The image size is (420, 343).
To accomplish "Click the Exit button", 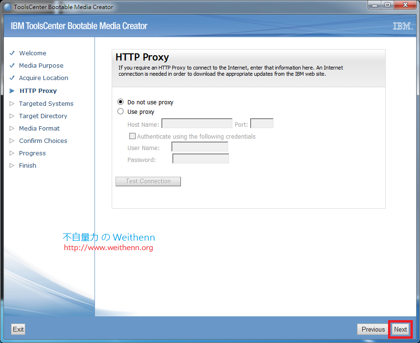I will tap(18, 329).
